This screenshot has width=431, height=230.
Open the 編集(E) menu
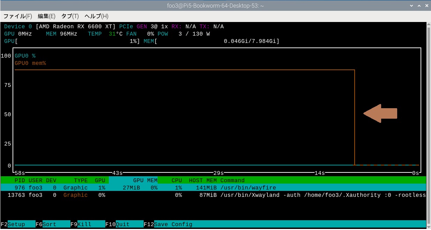click(x=46, y=16)
